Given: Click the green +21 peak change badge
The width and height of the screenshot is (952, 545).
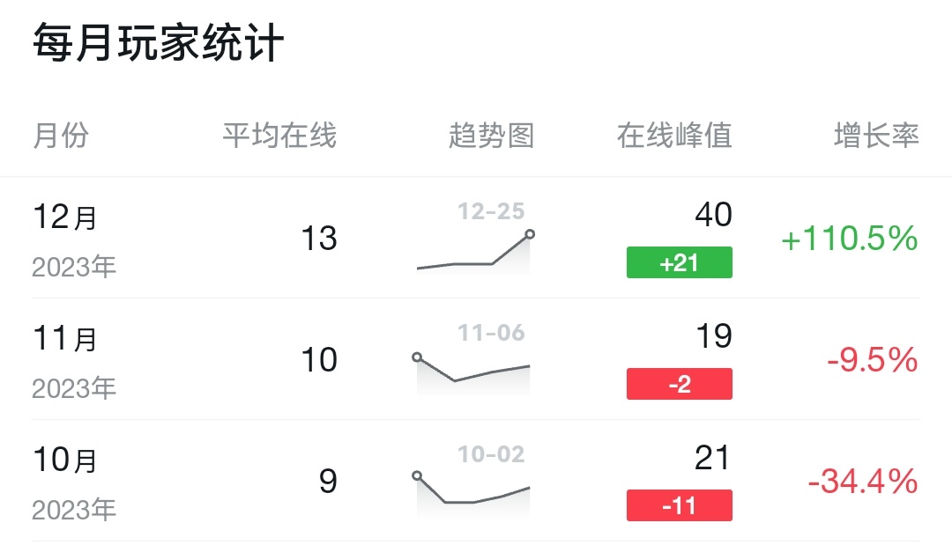Looking at the screenshot, I should coord(680,262).
